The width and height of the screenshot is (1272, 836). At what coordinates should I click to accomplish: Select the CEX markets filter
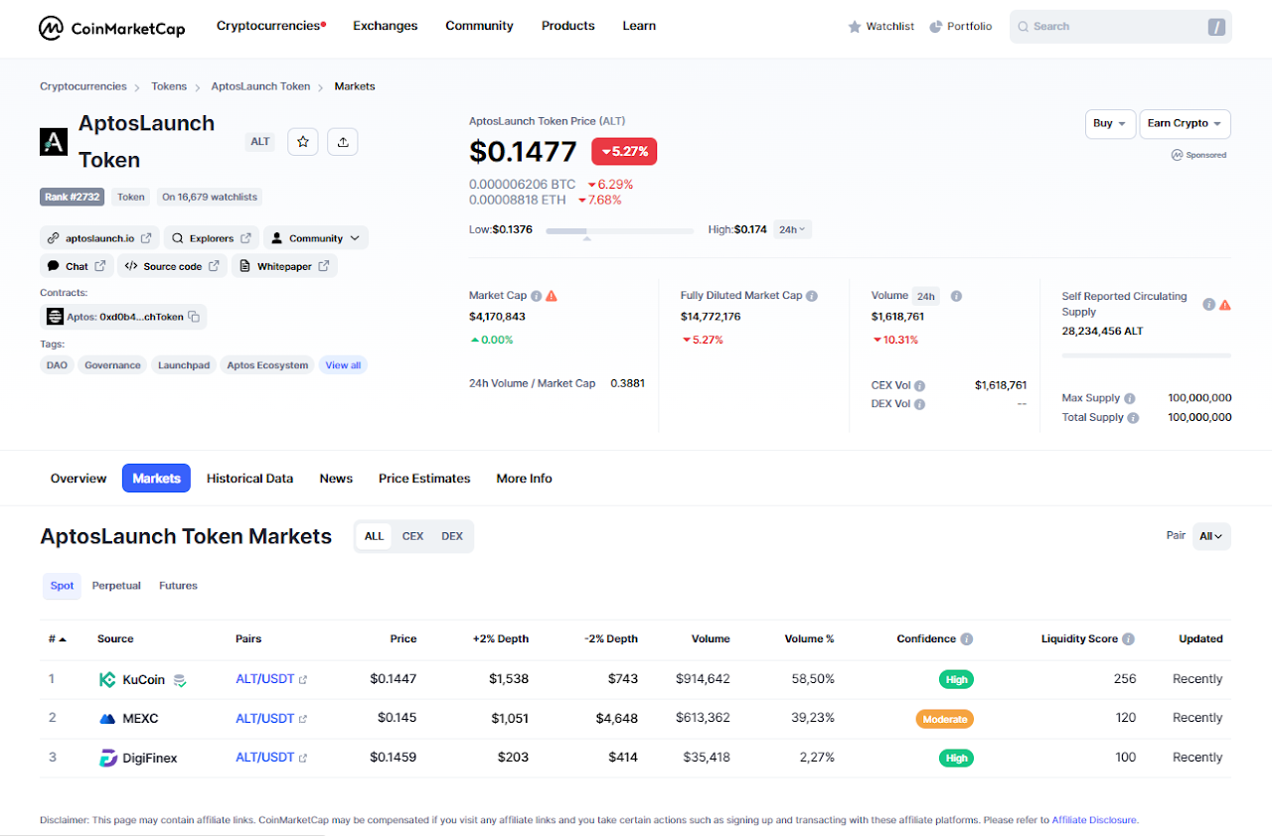coord(412,536)
